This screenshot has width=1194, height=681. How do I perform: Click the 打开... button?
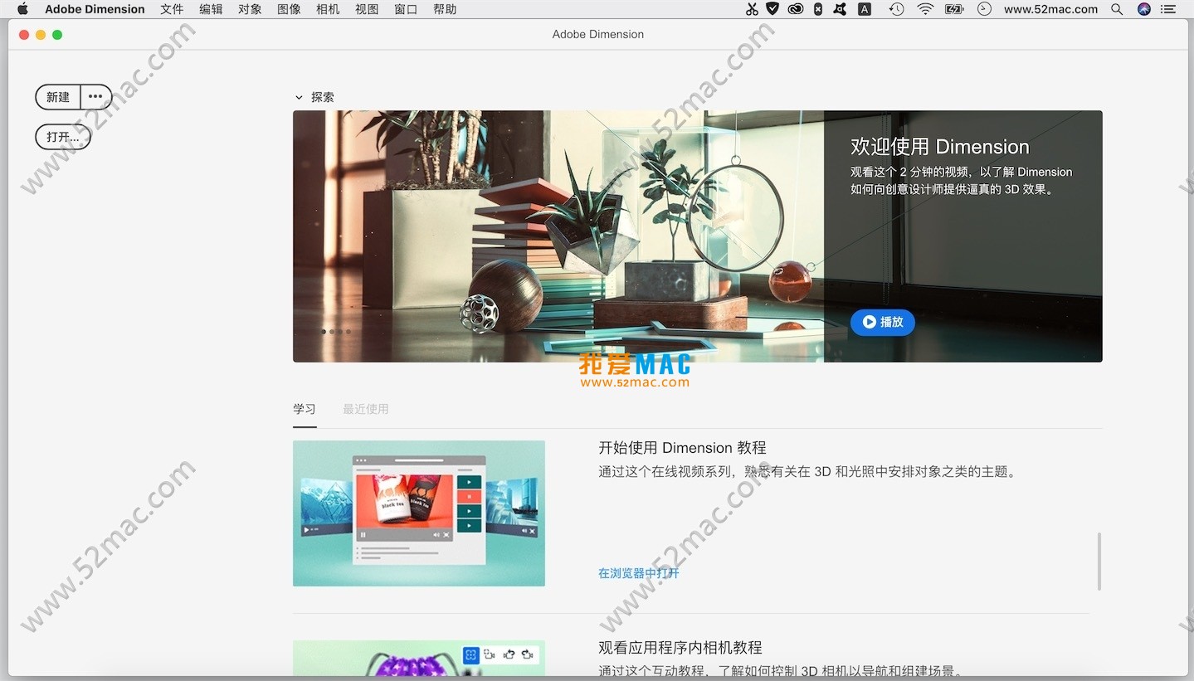click(63, 137)
